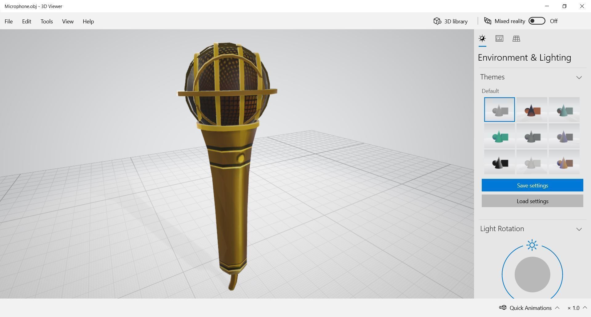
Task: Expand the animation speed ×1.0 chevron
Action: pyautogui.click(x=585, y=307)
